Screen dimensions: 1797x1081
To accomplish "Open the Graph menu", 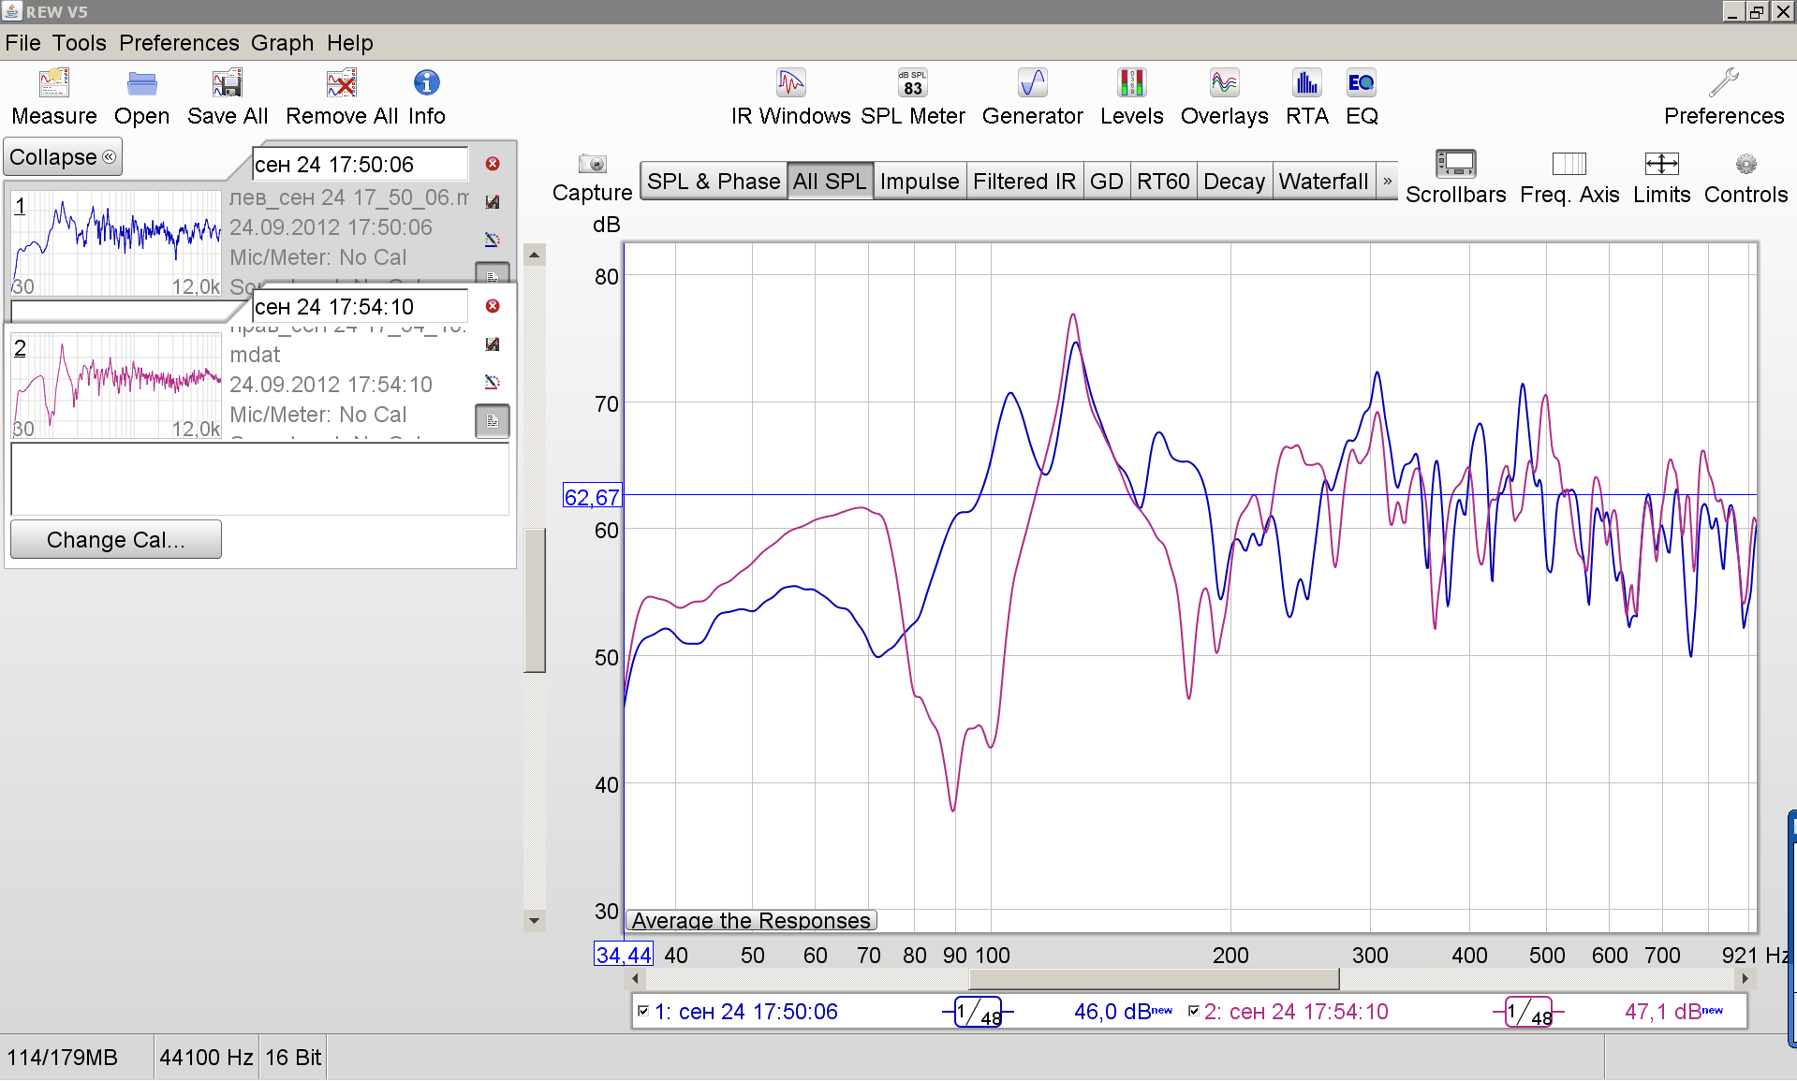I will [x=282, y=43].
